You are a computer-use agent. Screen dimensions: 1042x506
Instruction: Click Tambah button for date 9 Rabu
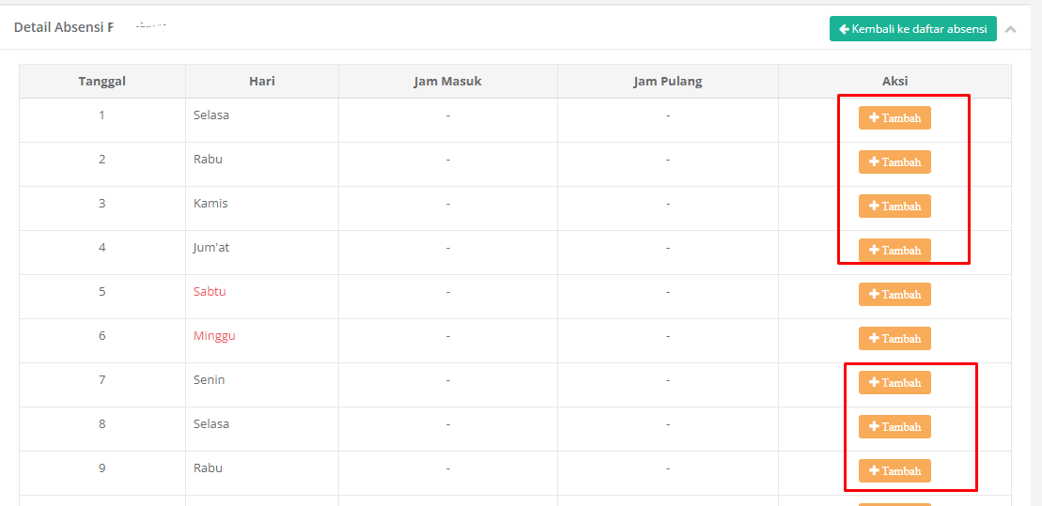(894, 471)
